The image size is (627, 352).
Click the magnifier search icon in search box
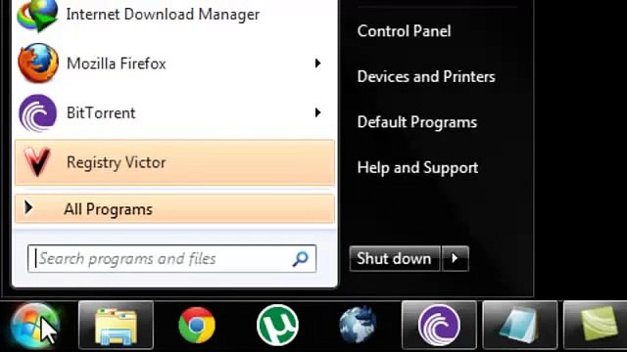(x=301, y=258)
